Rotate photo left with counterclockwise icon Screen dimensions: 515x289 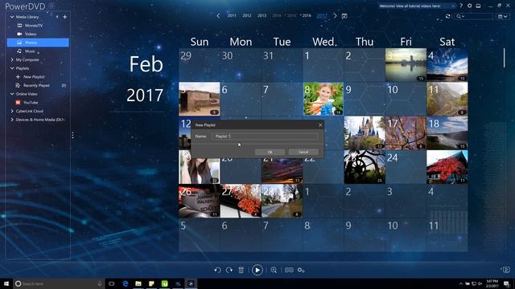(217, 270)
